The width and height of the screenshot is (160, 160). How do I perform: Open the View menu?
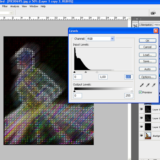pyautogui.click(x=24, y=6)
